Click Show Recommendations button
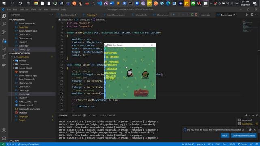260x146 pixels. tap(244, 136)
